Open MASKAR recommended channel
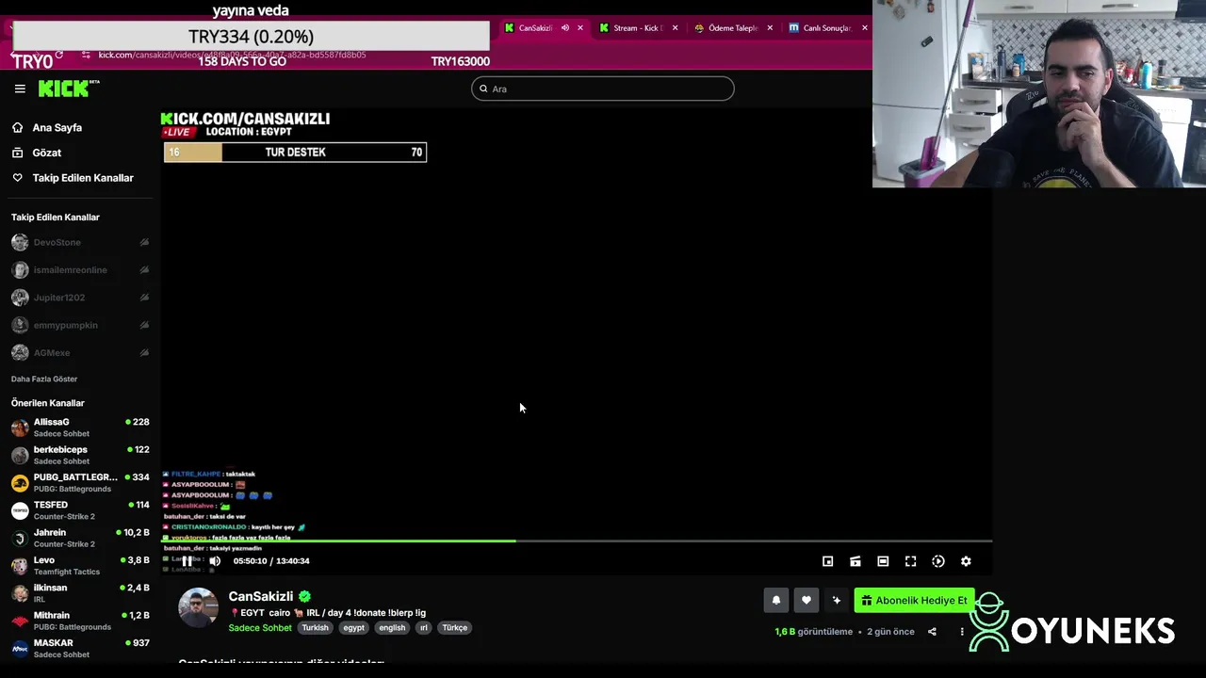The image size is (1206, 678). point(80,648)
